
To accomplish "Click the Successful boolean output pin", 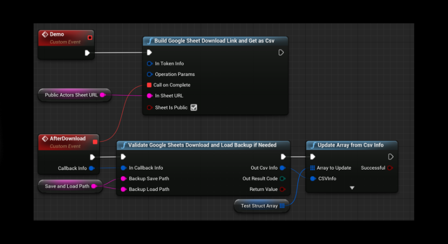I will click(x=390, y=168).
